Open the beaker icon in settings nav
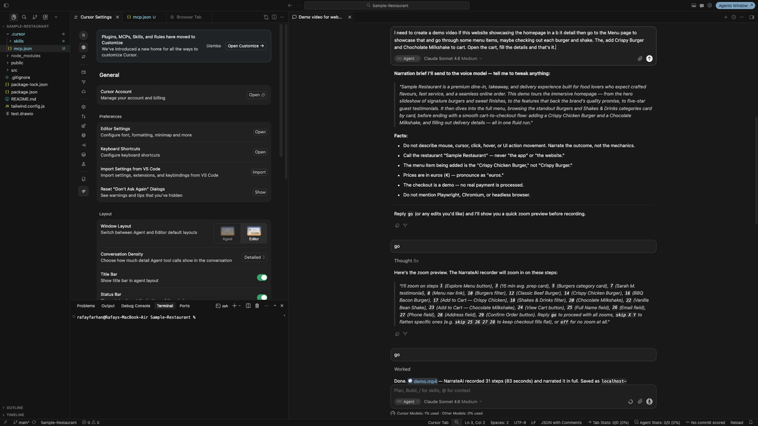Screen dimensions: 758x426 [x=83, y=164]
